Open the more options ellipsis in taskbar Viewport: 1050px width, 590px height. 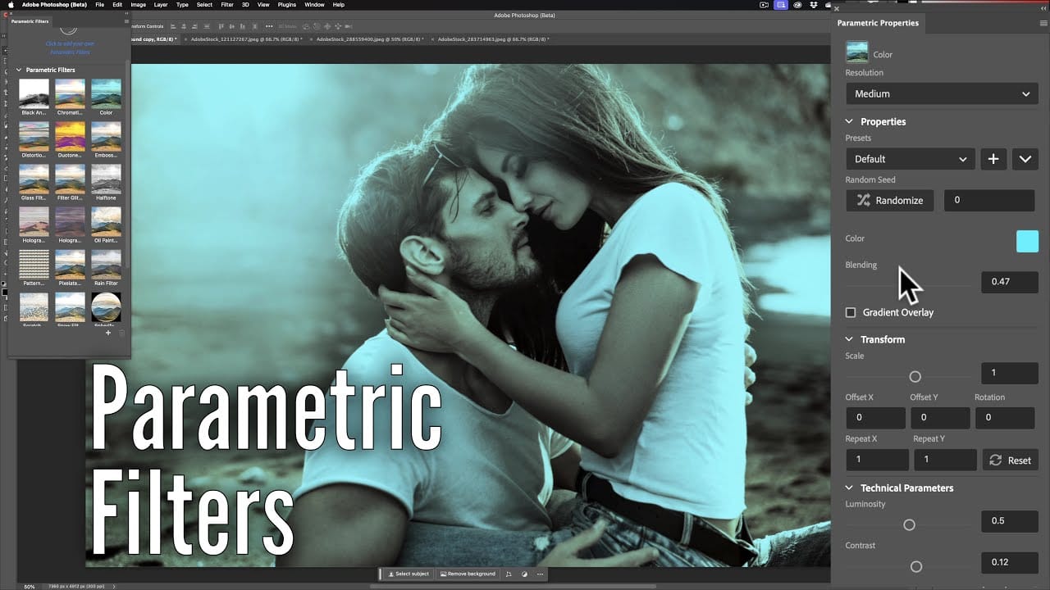tap(540, 574)
